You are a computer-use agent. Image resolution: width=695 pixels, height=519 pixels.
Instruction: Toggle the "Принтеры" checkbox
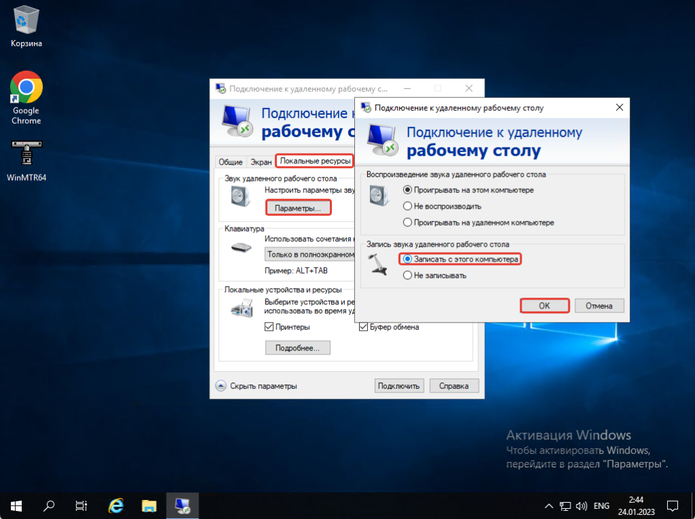tap(269, 327)
